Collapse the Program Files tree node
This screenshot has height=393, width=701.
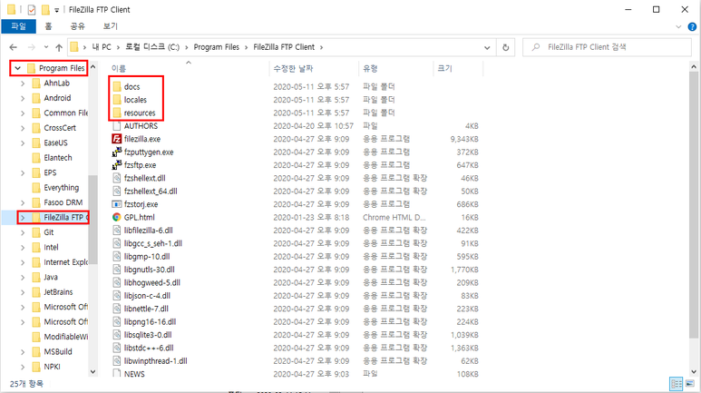[x=17, y=68]
